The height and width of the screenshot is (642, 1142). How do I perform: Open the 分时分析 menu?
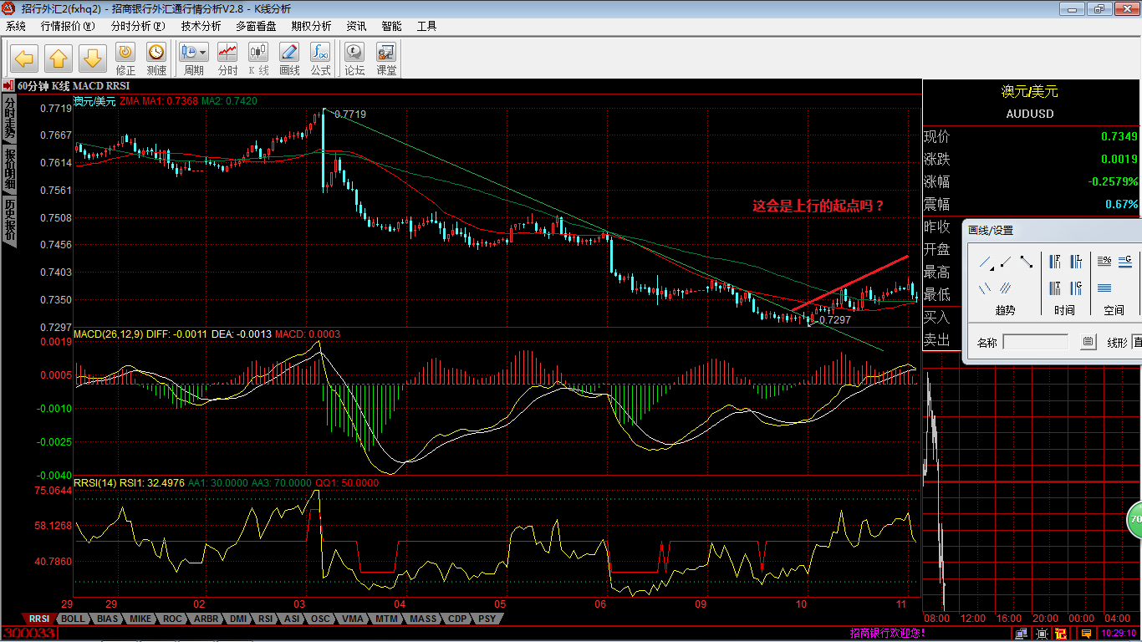[138, 26]
